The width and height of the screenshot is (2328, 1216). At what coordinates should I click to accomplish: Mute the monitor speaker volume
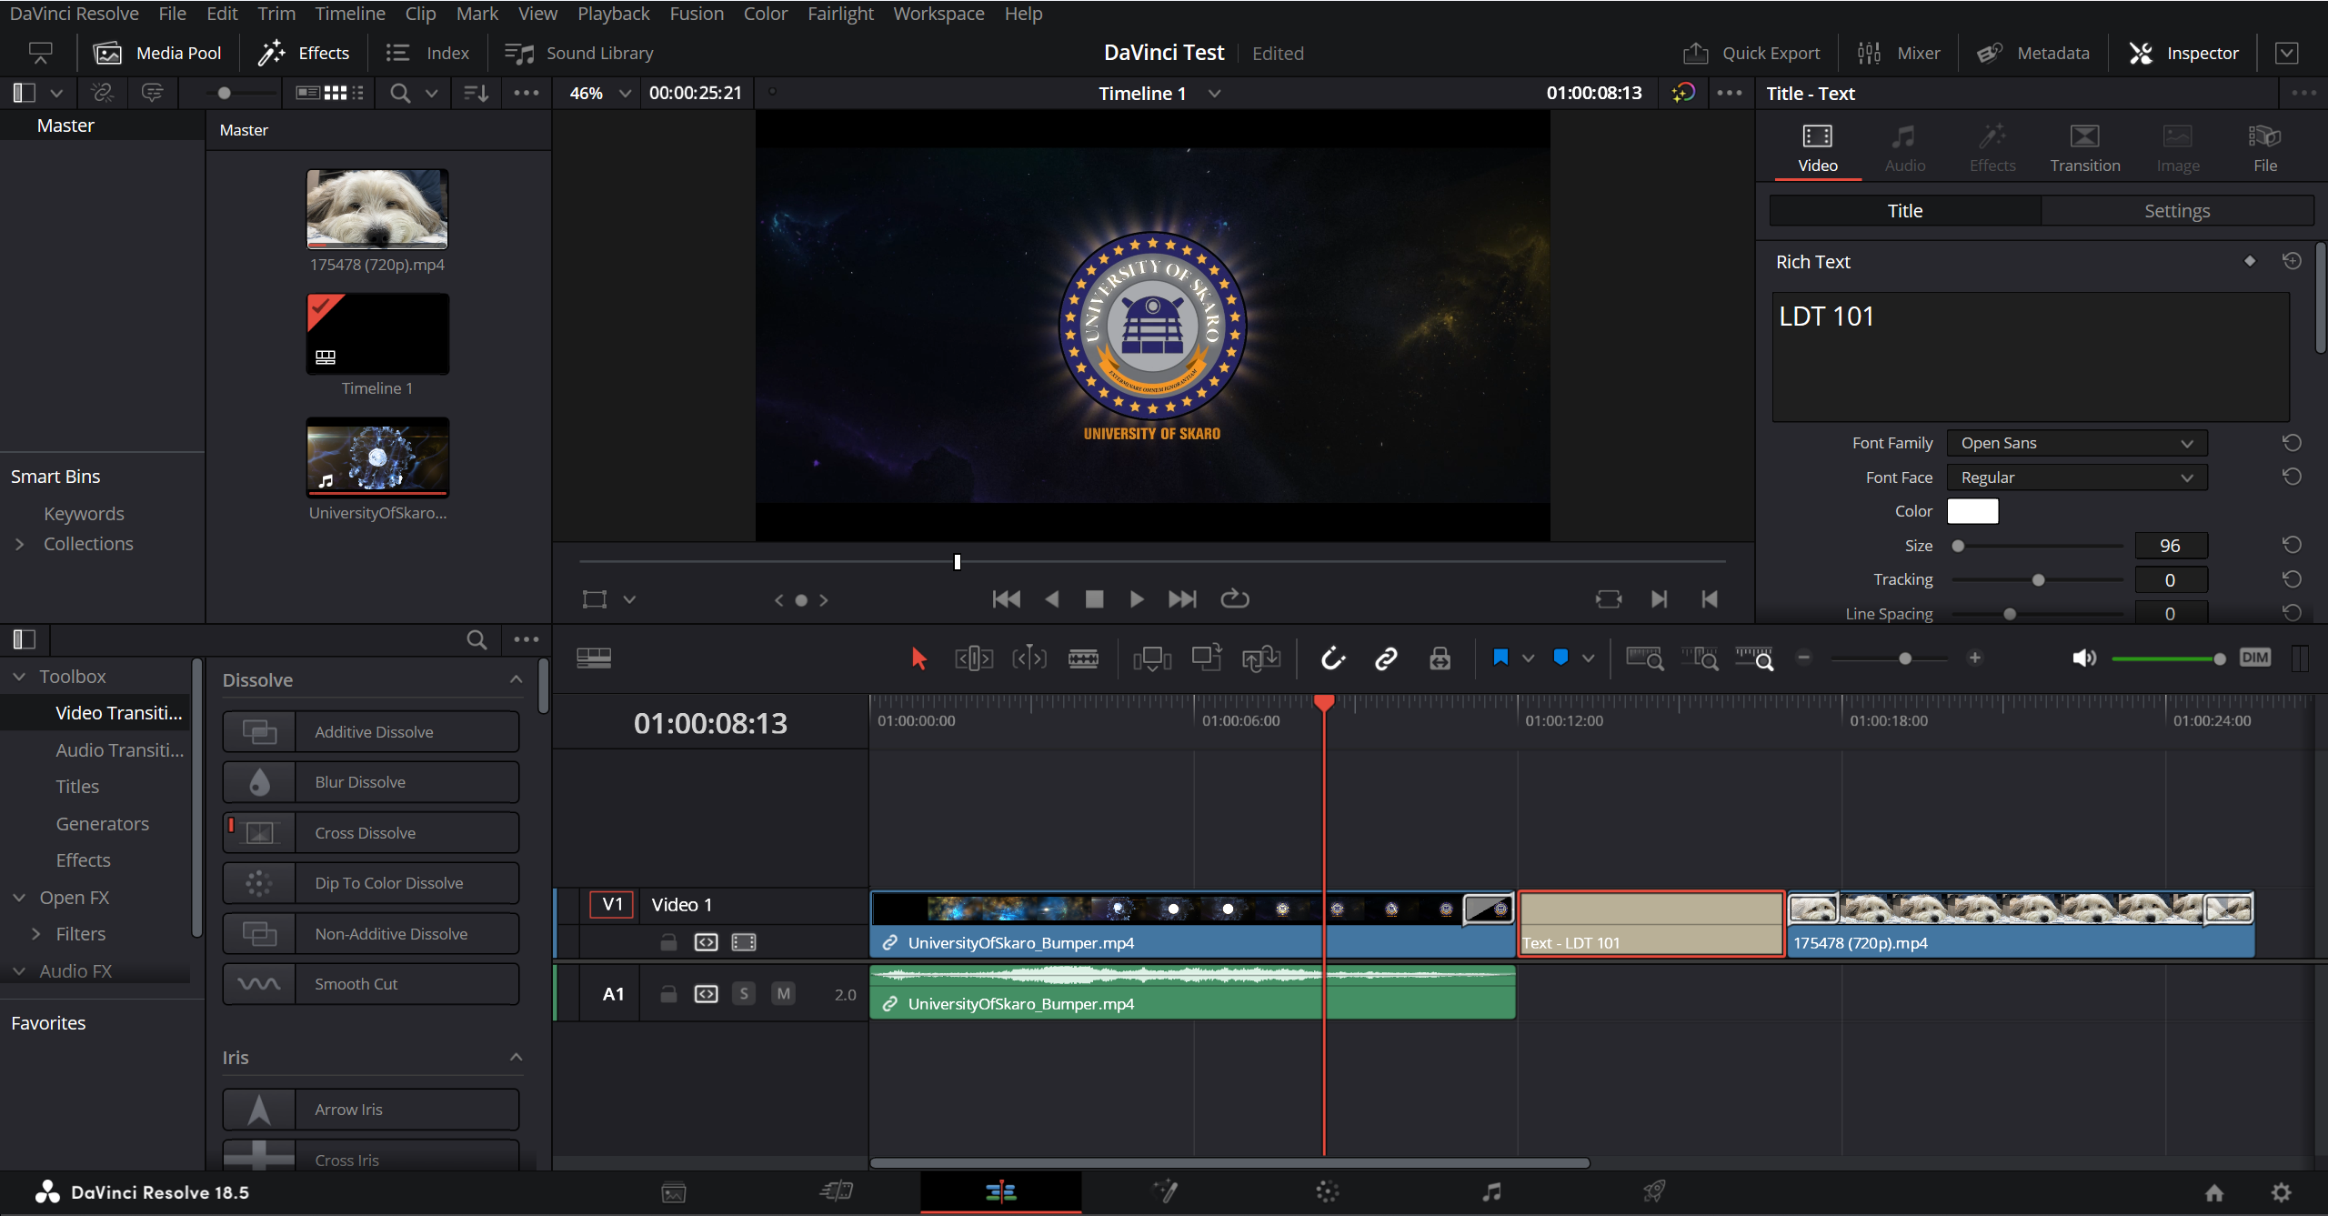click(x=2084, y=658)
